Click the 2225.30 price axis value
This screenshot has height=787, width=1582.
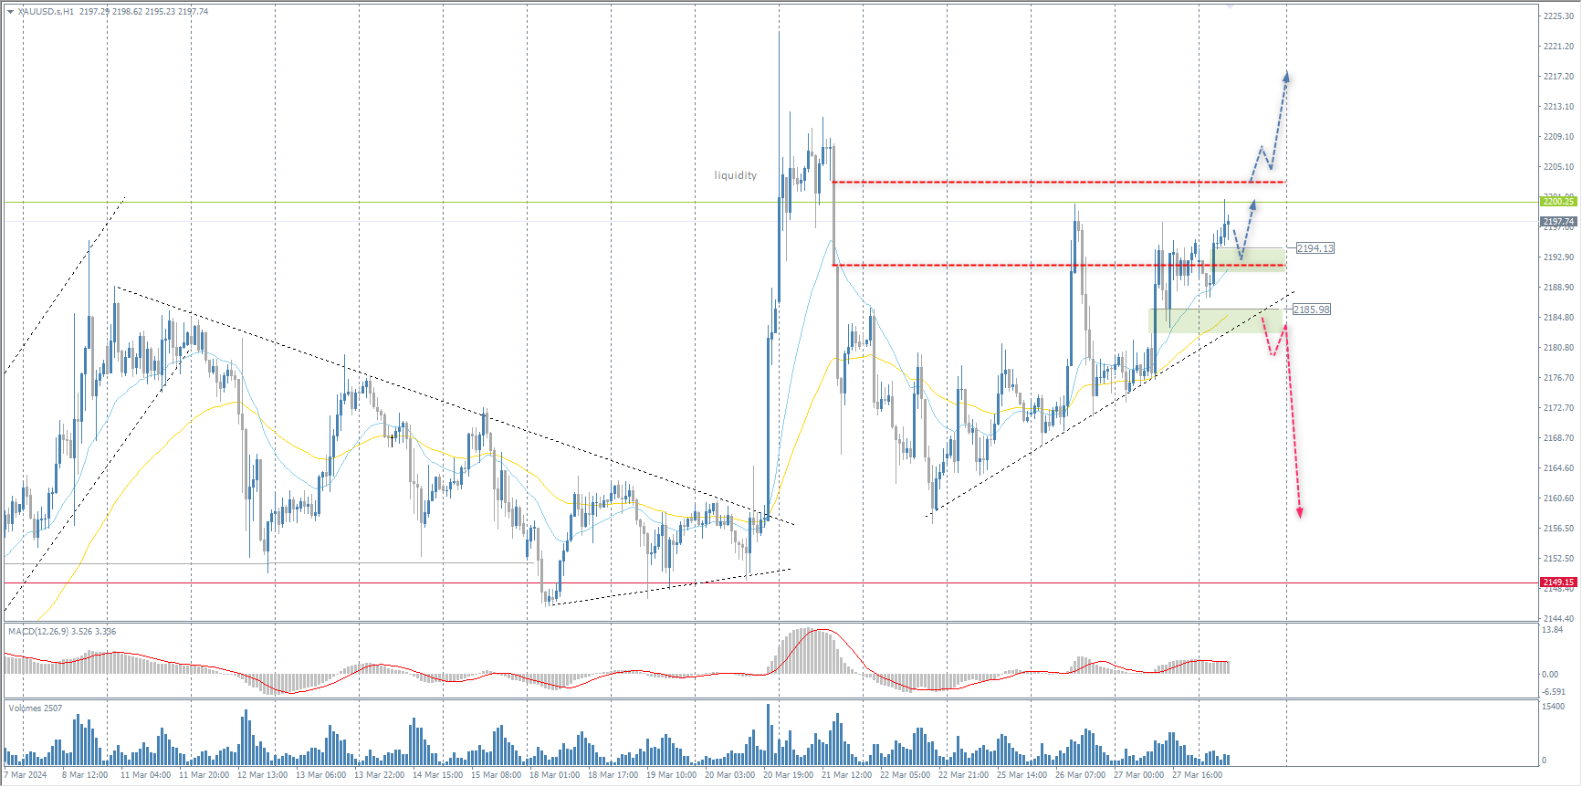(1558, 16)
